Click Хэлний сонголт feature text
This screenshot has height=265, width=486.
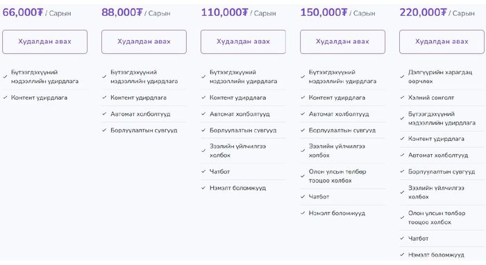[431, 98]
